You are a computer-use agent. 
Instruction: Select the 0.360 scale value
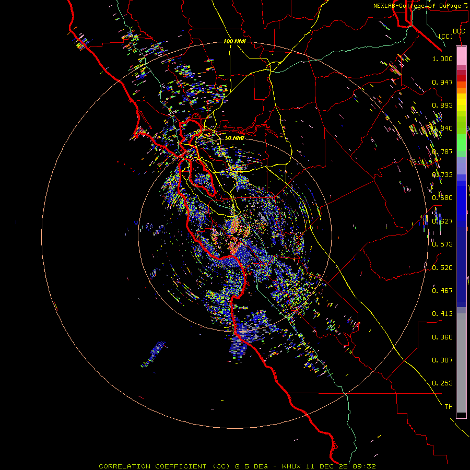pos(442,337)
